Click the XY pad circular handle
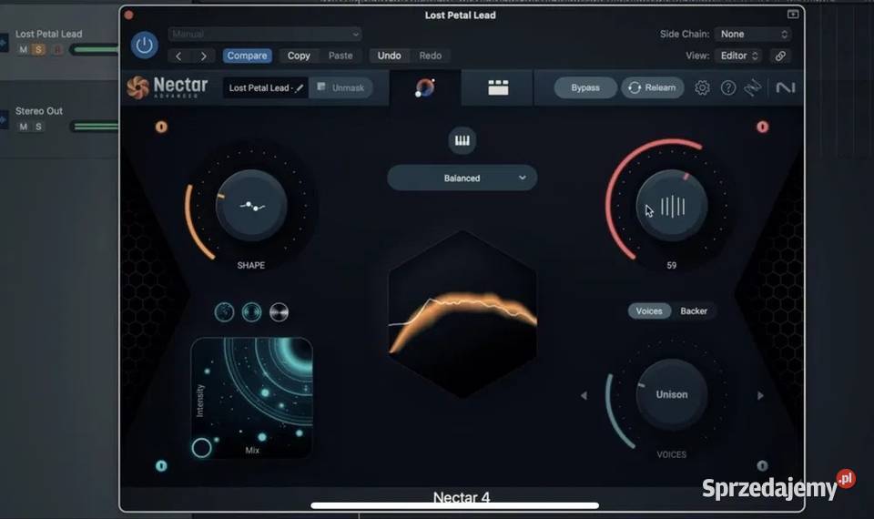 [x=202, y=448]
